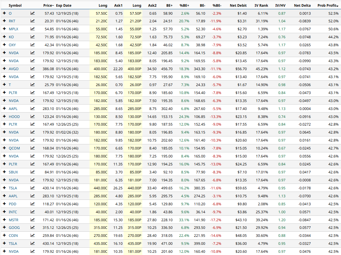The height and width of the screenshot is (255, 341).
Task: Open the OXY symbol link
Action: [x=12, y=45]
